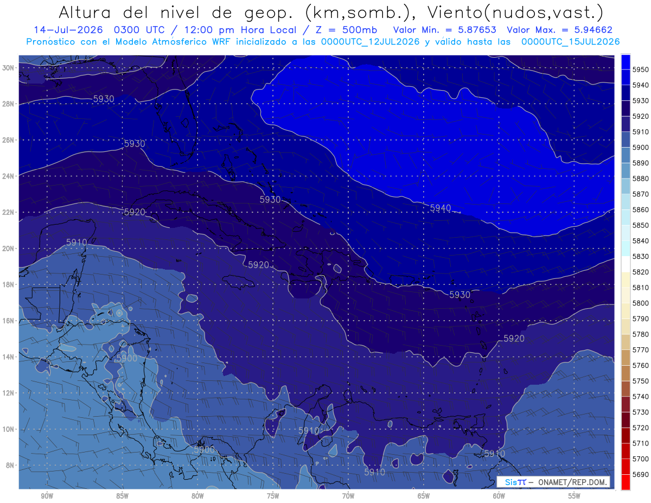Image resolution: width=651 pixels, height=503 pixels.
Task: Click the 70W longitude axis label
Action: click(348, 496)
